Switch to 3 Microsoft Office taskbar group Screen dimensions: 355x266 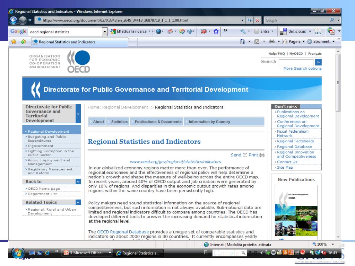[87, 253]
